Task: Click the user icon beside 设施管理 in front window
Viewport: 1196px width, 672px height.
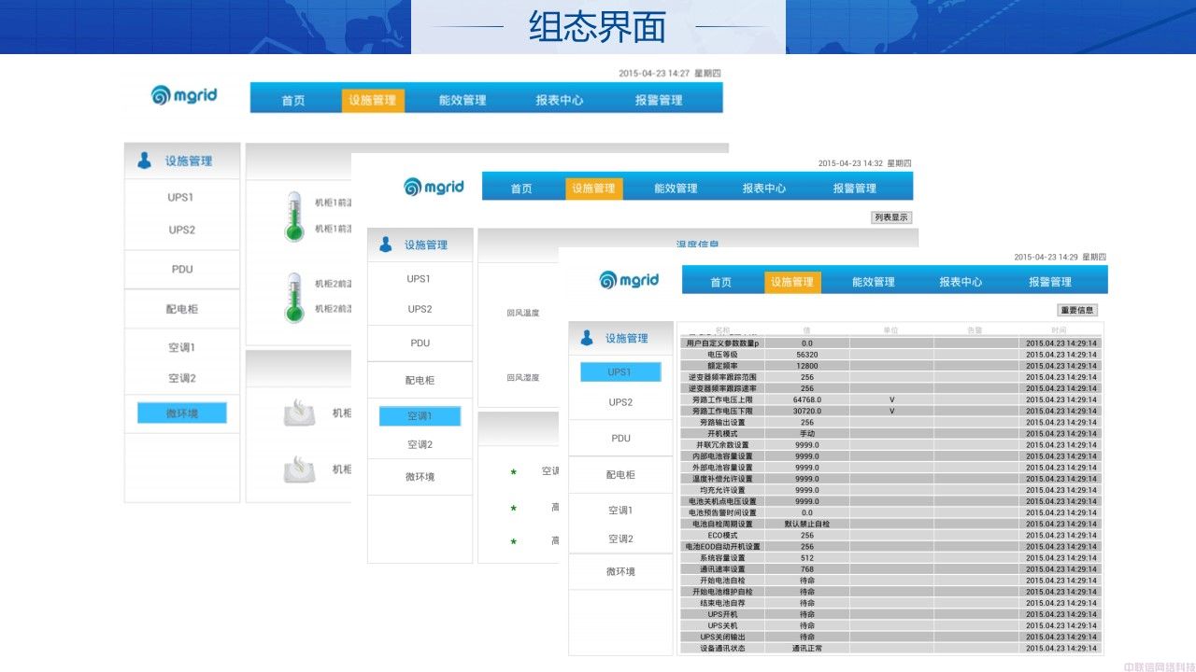Action: tap(587, 338)
